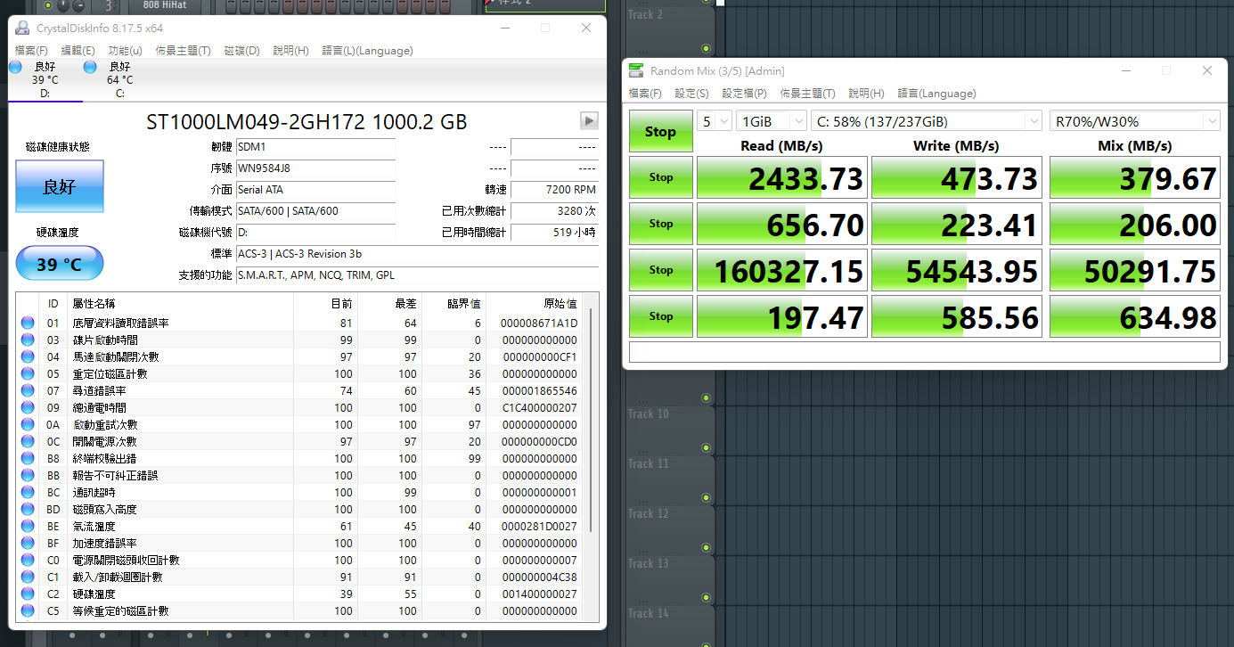1234x647 pixels.
Task: Open the drive selector showing C: 58%
Action: tap(927, 121)
